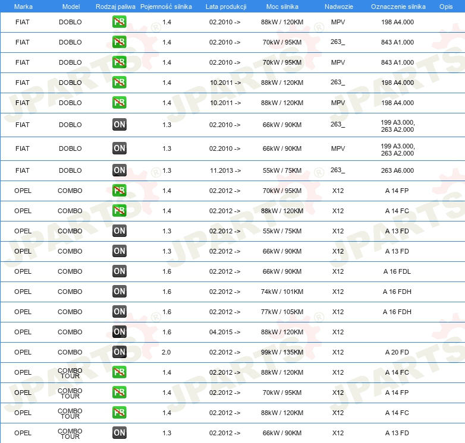Select COMBO TOUR model in A 13 FD row
This screenshot has width=465, height=443.
coord(70,433)
